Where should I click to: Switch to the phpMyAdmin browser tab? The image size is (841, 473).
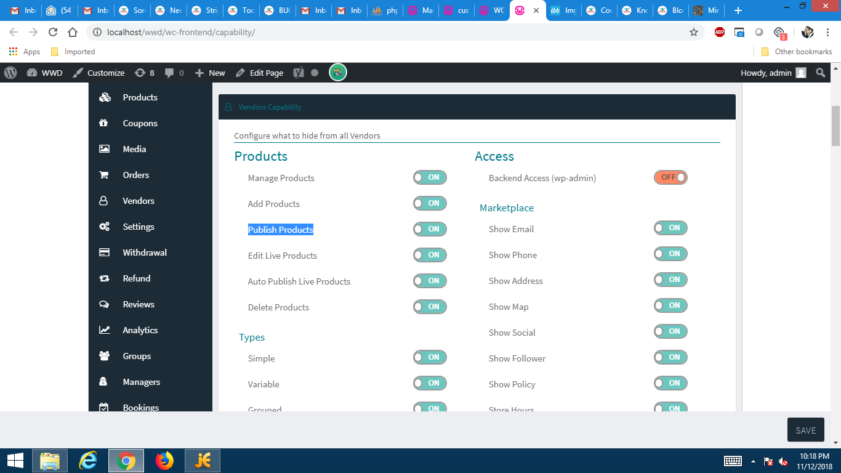(x=385, y=10)
